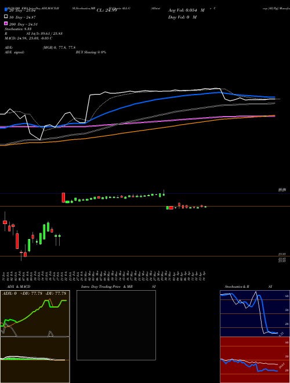Click the 'Stochastics: 8.33' reading

[x=18, y=29]
